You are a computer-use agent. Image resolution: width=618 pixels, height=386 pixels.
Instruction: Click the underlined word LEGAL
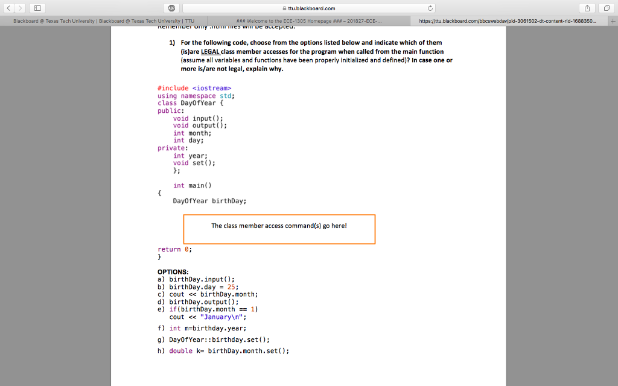pos(208,52)
